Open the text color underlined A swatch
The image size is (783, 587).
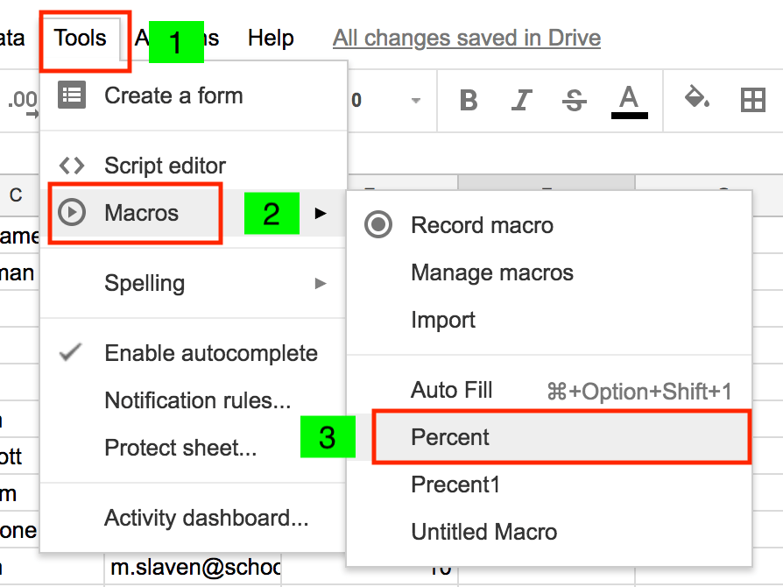coord(628,101)
